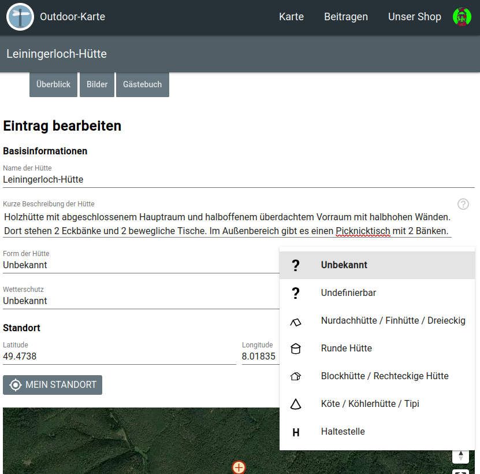Open the Wetterschutz dropdown
The height and width of the screenshot is (474, 480).
[x=139, y=301]
